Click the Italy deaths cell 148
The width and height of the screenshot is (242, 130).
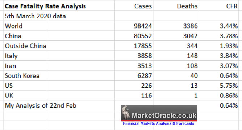pyautogui.click(x=176, y=56)
